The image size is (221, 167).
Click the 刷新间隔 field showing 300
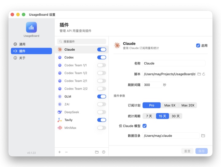(x=152, y=85)
